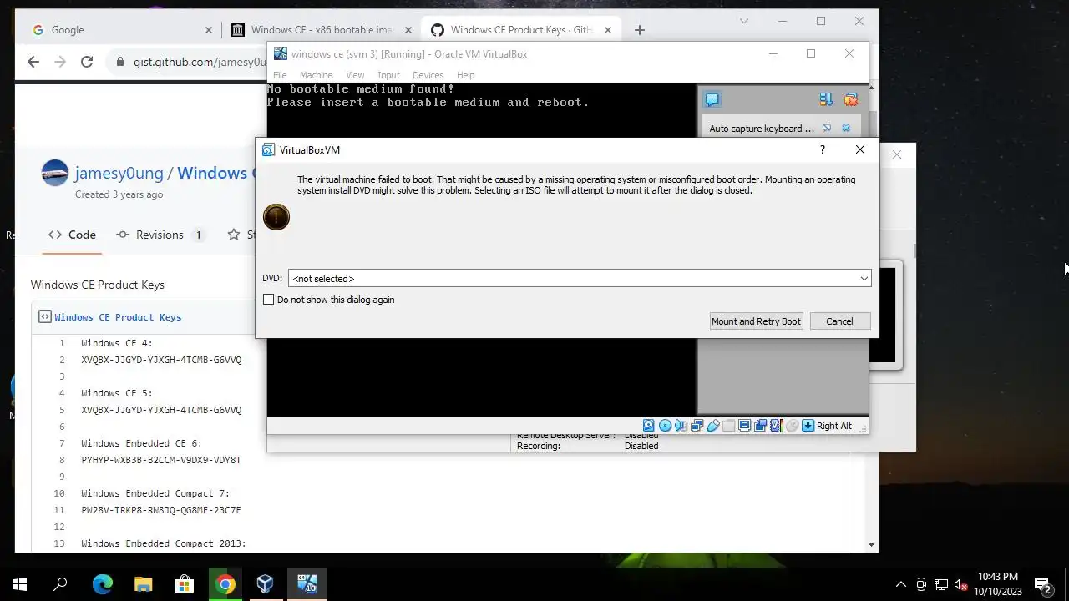Click Cancel button in VirtualBoxVM dialog
This screenshot has height=601, width=1069.
[839, 321]
